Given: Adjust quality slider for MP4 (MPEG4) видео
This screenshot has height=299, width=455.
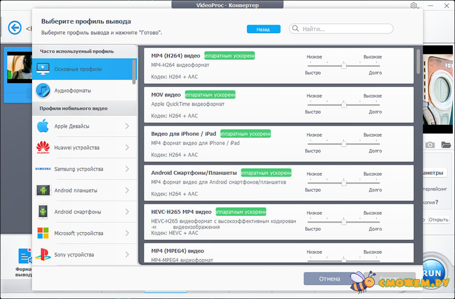Looking at the screenshot, I should tap(344, 260).
